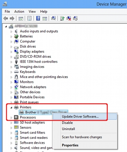Open the Help question mark toolbar icon
Viewport: 127px width, 152px height.
[38, 18]
